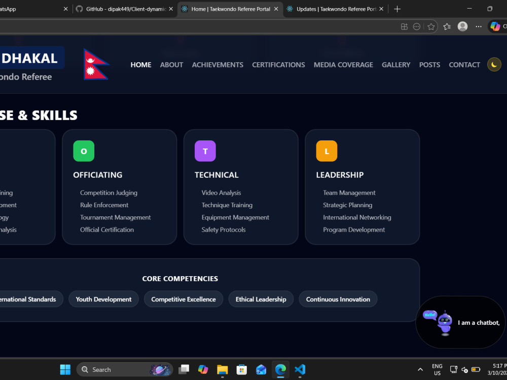This screenshot has width=507, height=380.
Task: Switch to the GitHub dipak449 tab
Action: click(125, 9)
